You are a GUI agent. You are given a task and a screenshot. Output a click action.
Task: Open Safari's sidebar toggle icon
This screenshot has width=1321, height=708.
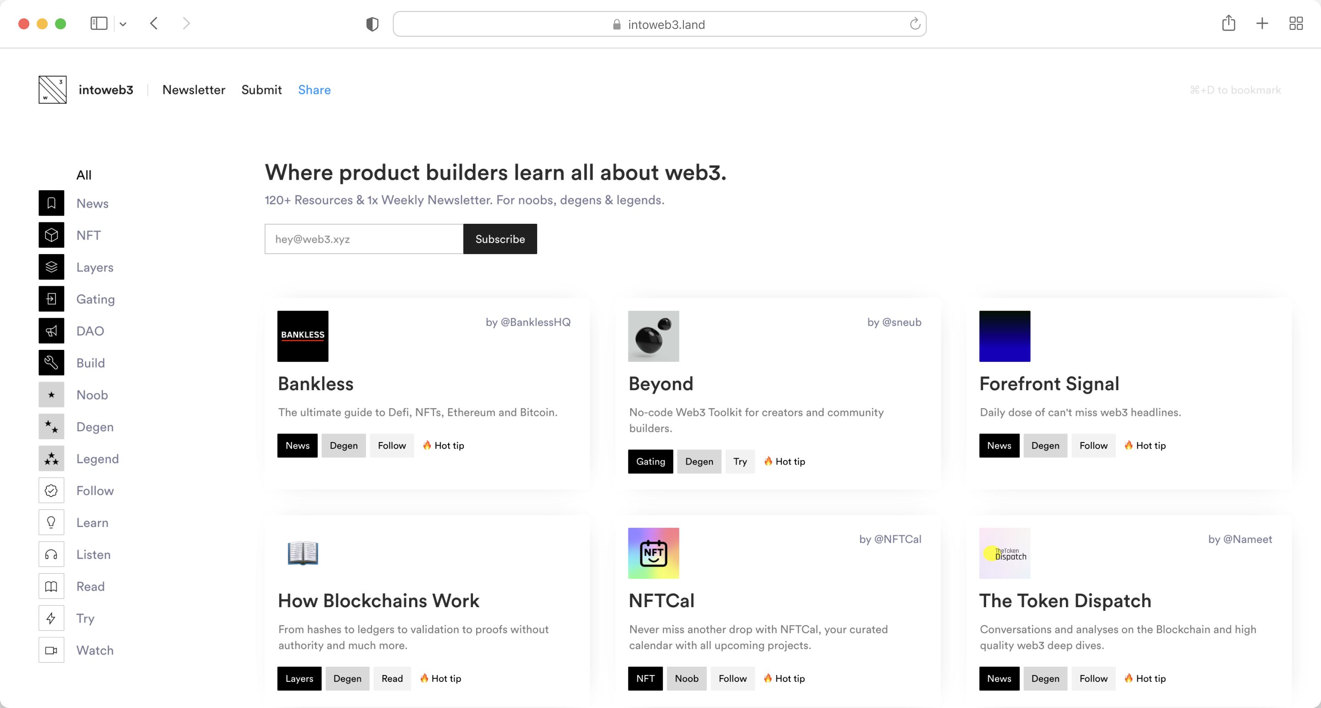99,23
